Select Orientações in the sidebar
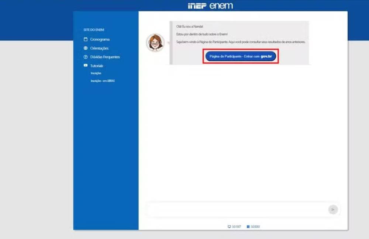This screenshot has width=369, height=239. tap(99, 48)
